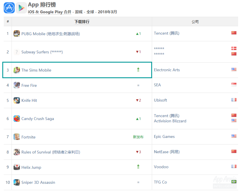This screenshot has height=191, width=241.
Task: Click the France flag beside Voodoo
Action: click(x=234, y=166)
